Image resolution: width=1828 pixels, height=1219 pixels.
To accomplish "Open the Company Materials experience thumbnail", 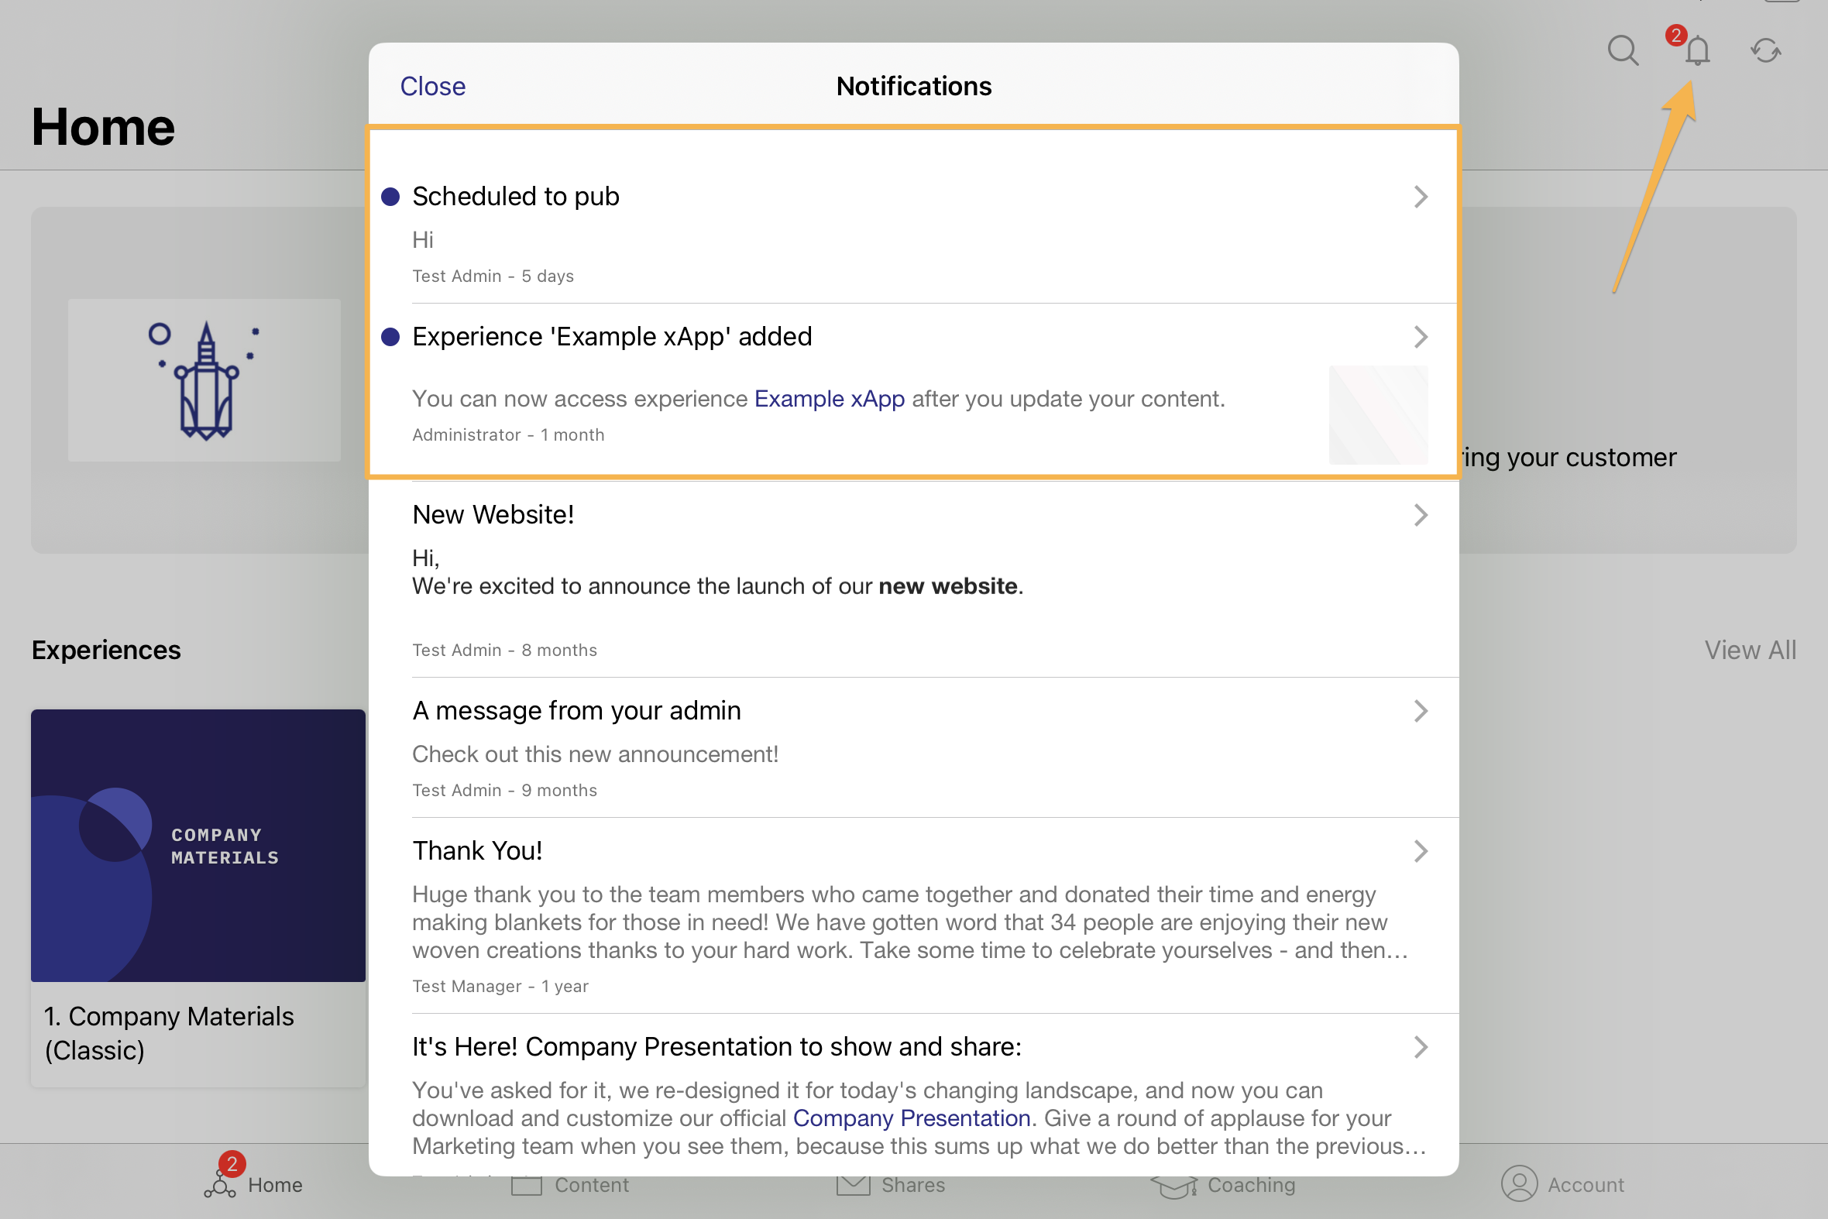I will coord(198,845).
